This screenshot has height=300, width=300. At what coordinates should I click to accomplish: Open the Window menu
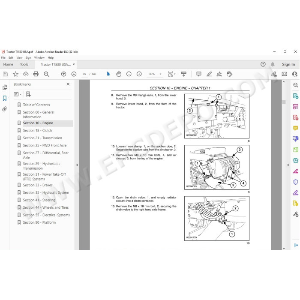(x=39, y=57)
